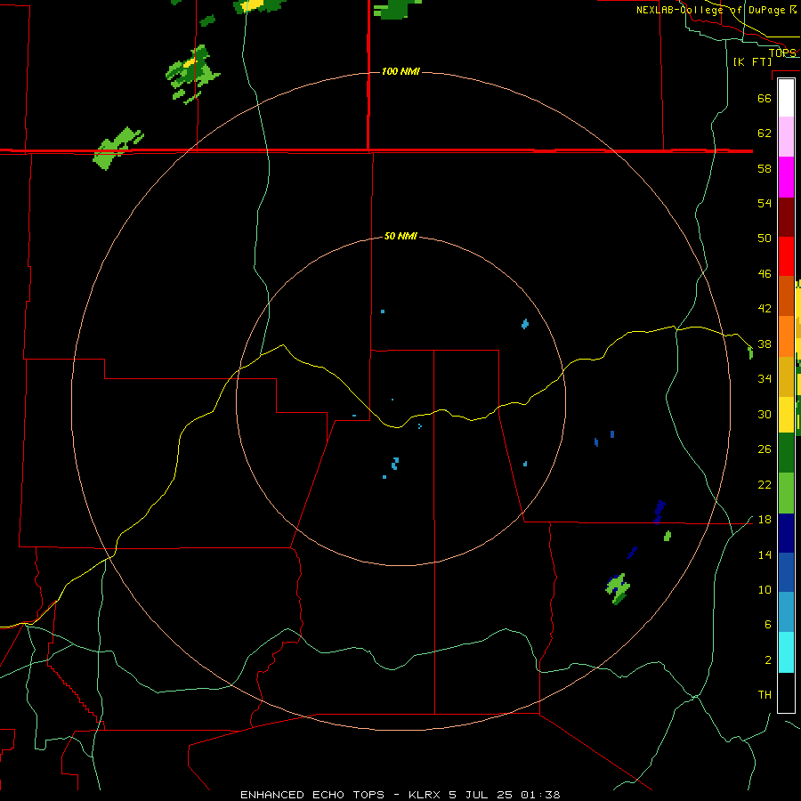Click the [K FT] units label

pyautogui.click(x=752, y=61)
